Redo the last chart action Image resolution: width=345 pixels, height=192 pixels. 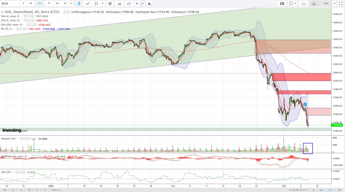142,3
